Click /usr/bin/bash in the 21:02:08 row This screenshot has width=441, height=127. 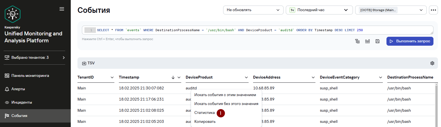click(x=399, y=110)
